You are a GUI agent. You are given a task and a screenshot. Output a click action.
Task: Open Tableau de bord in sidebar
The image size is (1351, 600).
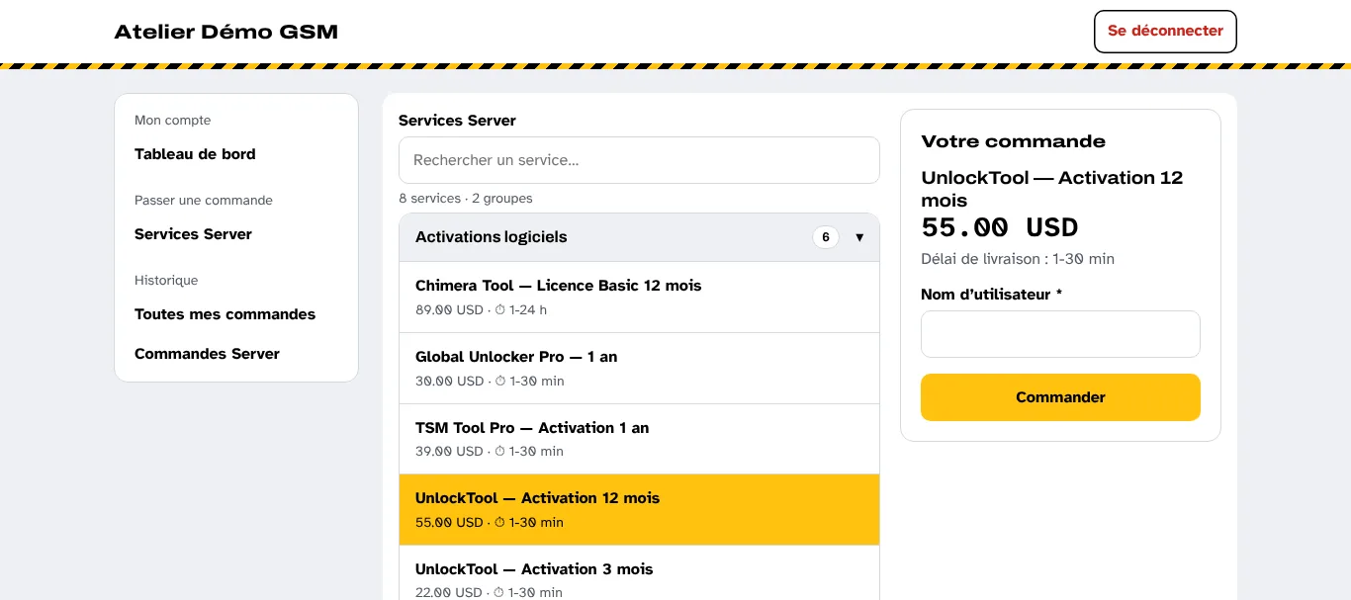pyautogui.click(x=195, y=154)
